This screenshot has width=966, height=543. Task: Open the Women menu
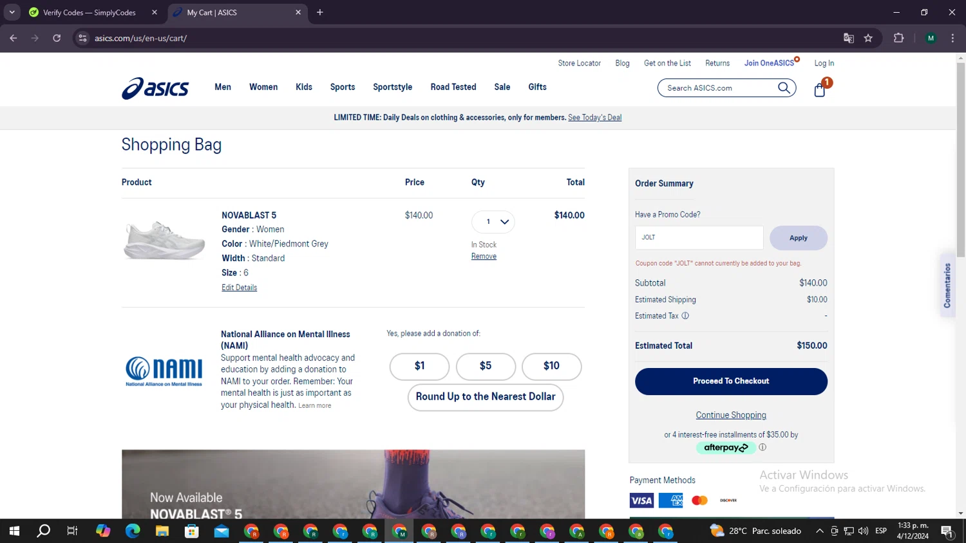pyautogui.click(x=263, y=87)
